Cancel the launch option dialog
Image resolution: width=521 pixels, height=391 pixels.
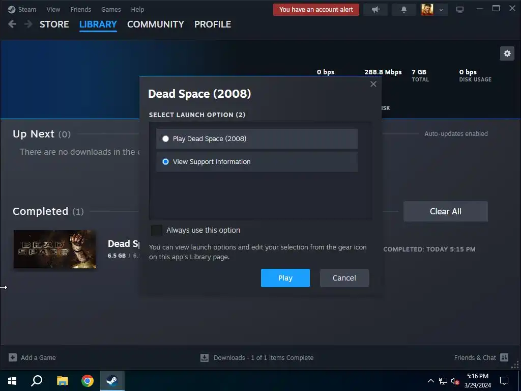tap(344, 278)
